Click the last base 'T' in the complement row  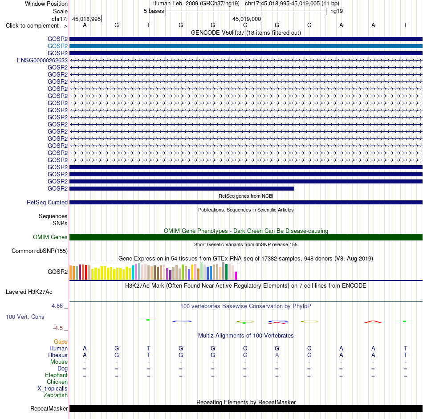coord(405,25)
